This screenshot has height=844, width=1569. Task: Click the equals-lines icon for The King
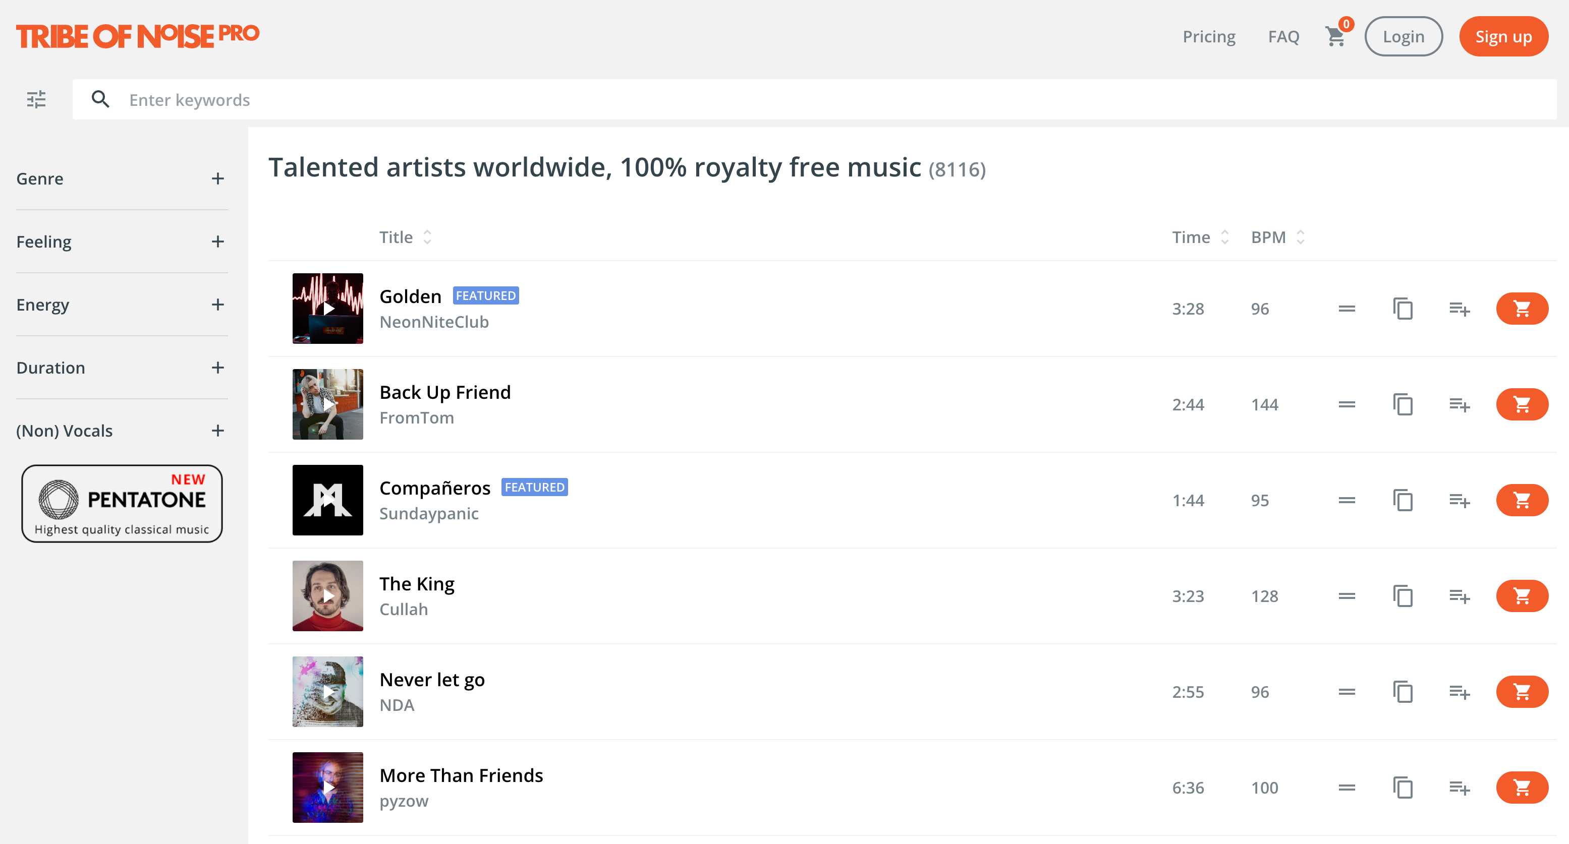coord(1347,596)
